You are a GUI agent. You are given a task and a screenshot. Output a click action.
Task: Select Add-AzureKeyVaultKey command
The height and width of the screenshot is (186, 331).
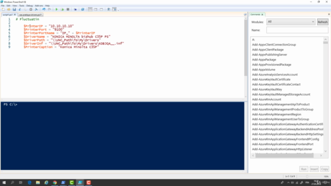click(267, 89)
